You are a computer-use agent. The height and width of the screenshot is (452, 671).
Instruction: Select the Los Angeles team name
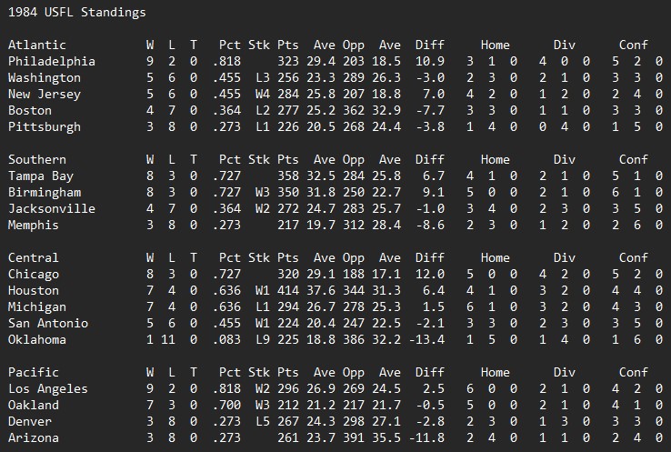click(48, 389)
